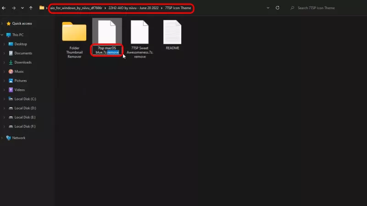Click the 7tsp macOS blue.7z.remove rename field

tap(107, 50)
